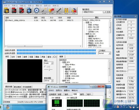Open the EXTEND puzzle icon
The width and height of the screenshot is (139, 110).
pos(51,11)
